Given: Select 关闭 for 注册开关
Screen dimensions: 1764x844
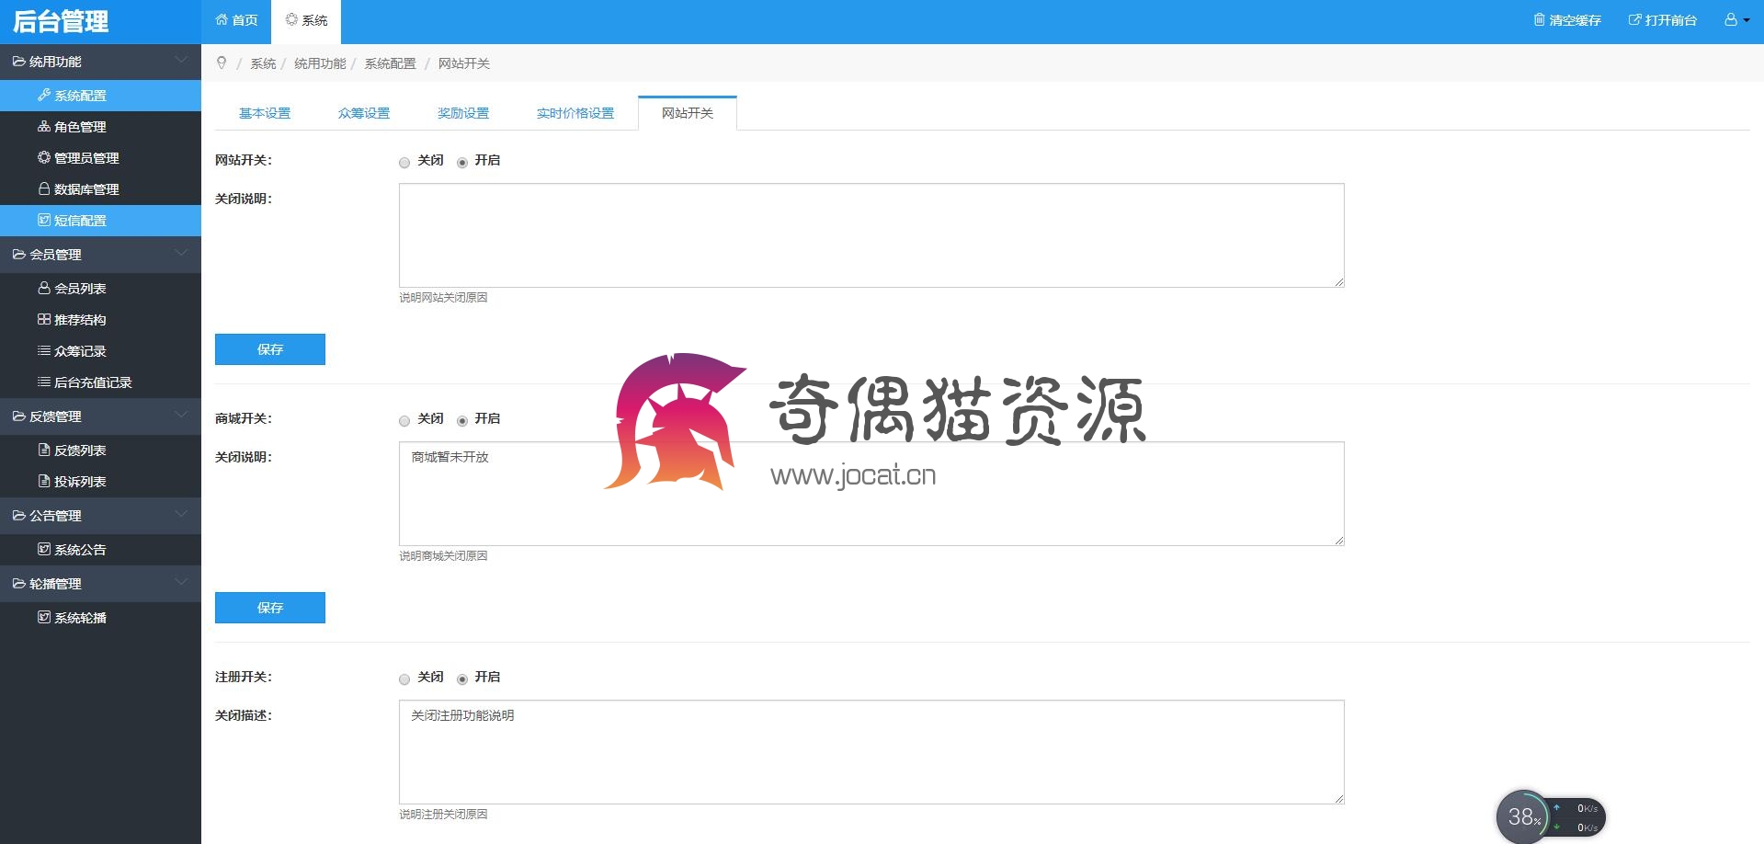Looking at the screenshot, I should [x=404, y=679].
